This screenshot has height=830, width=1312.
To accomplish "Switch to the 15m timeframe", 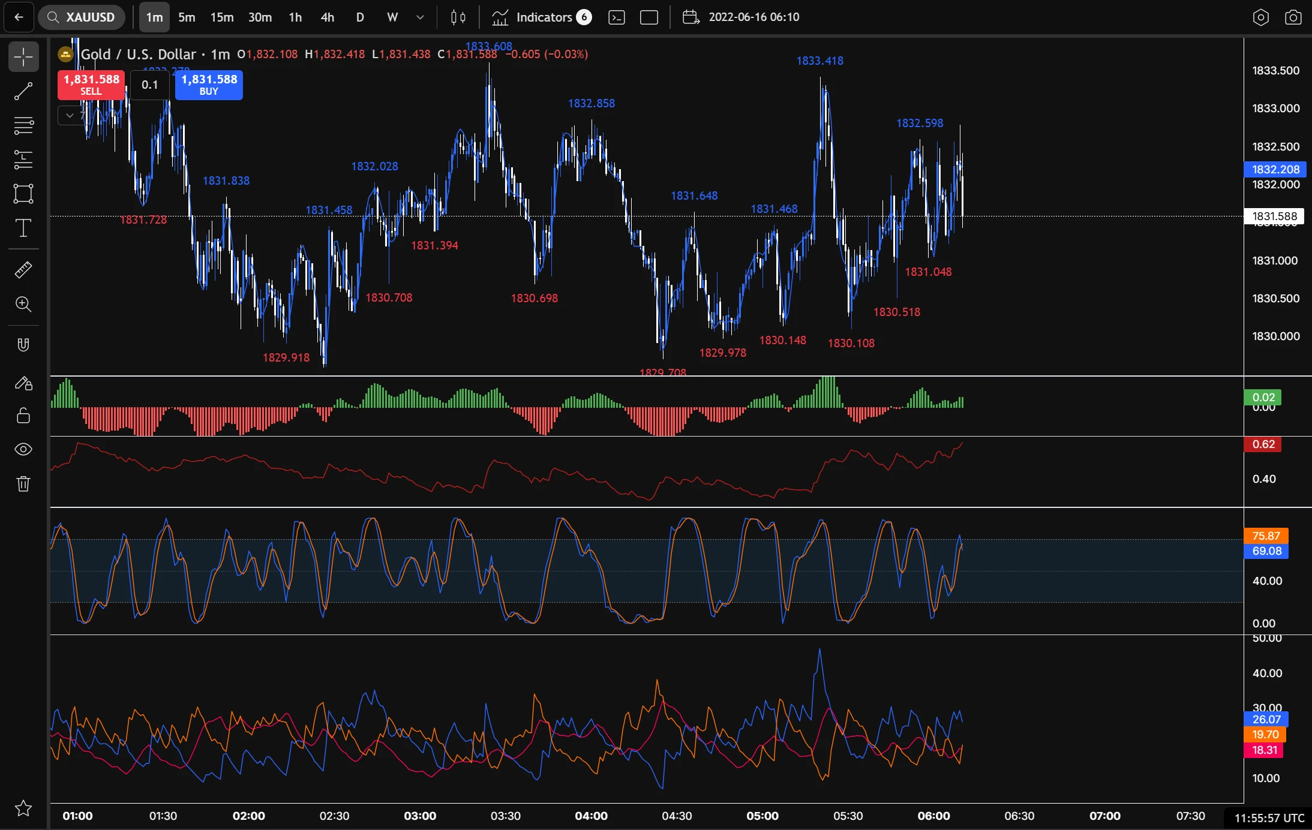I will pos(222,17).
